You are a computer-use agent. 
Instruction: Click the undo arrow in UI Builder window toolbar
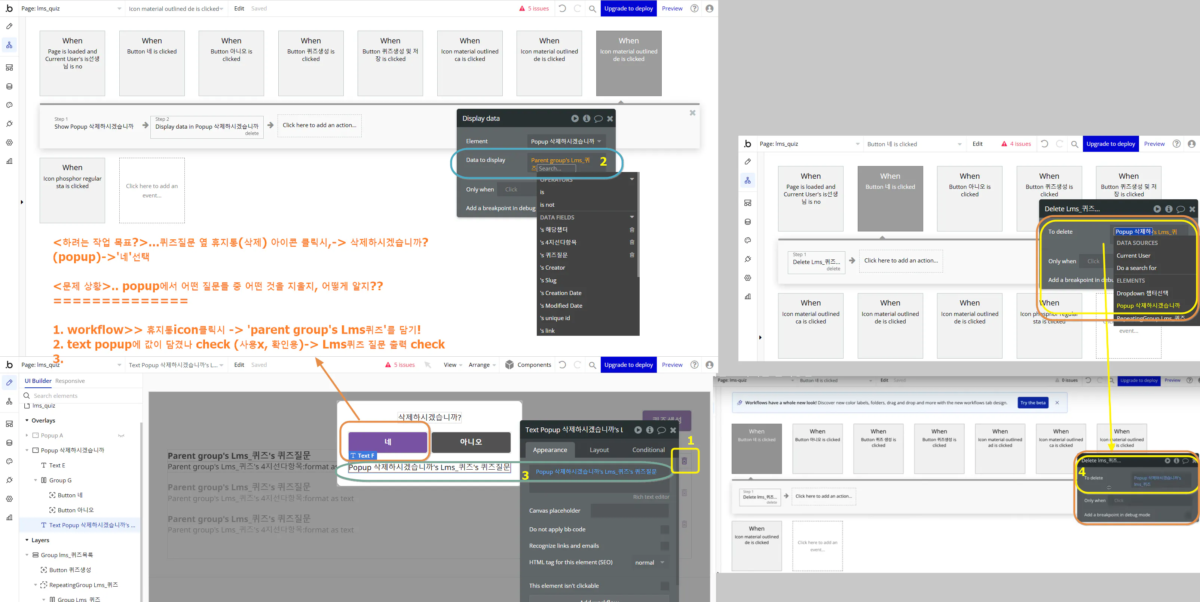[563, 365]
